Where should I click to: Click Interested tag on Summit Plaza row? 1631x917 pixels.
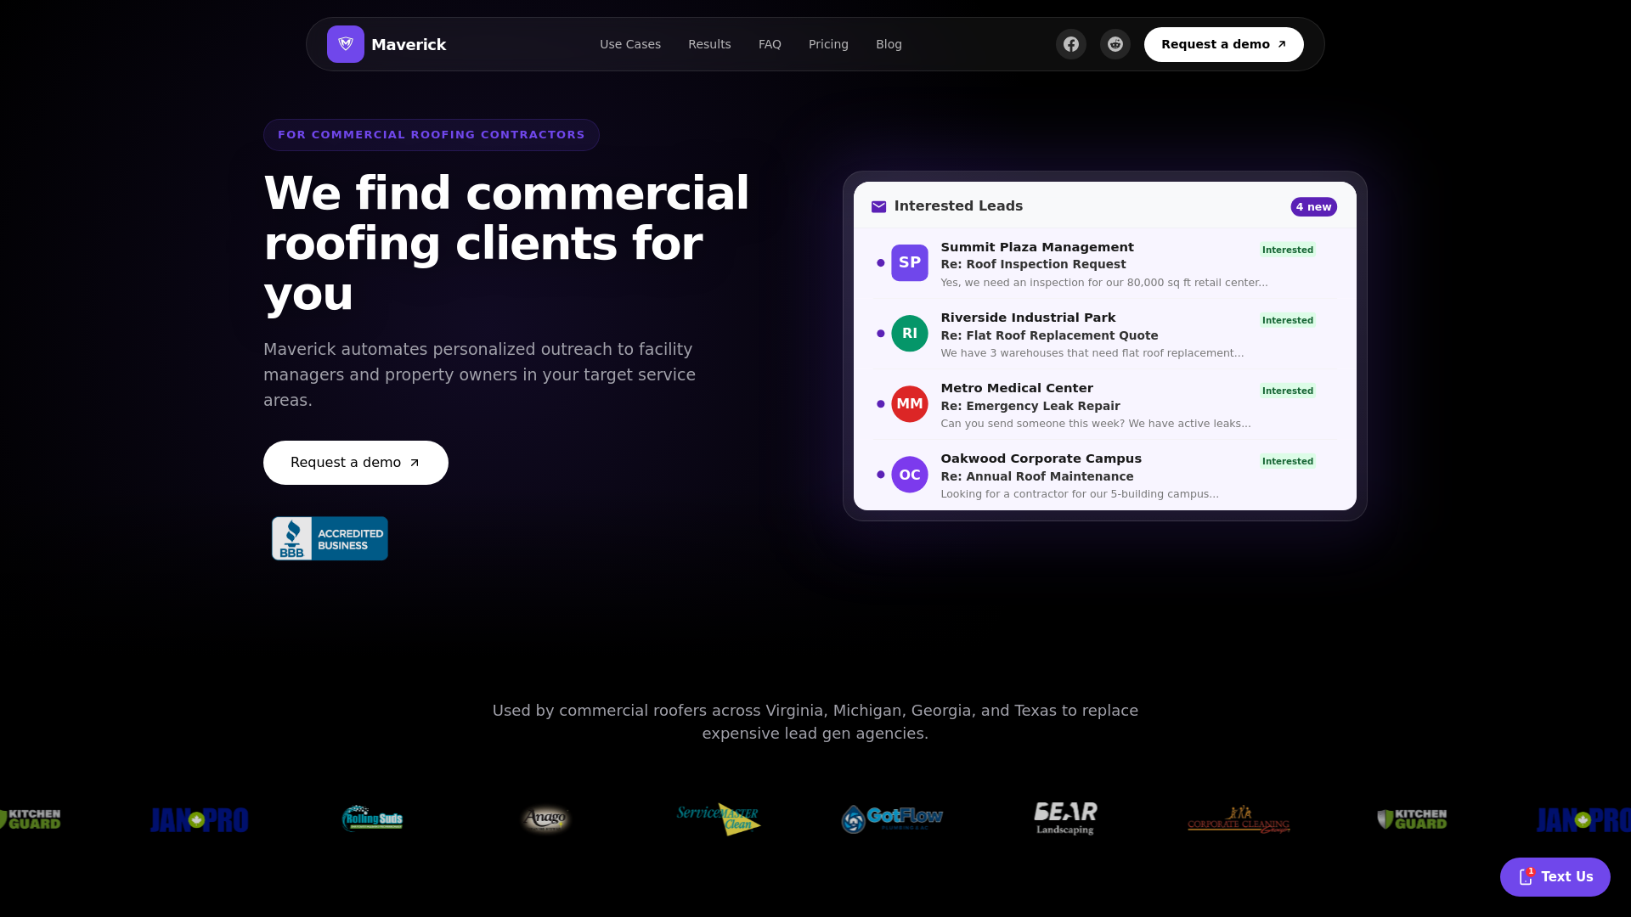tap(1288, 250)
